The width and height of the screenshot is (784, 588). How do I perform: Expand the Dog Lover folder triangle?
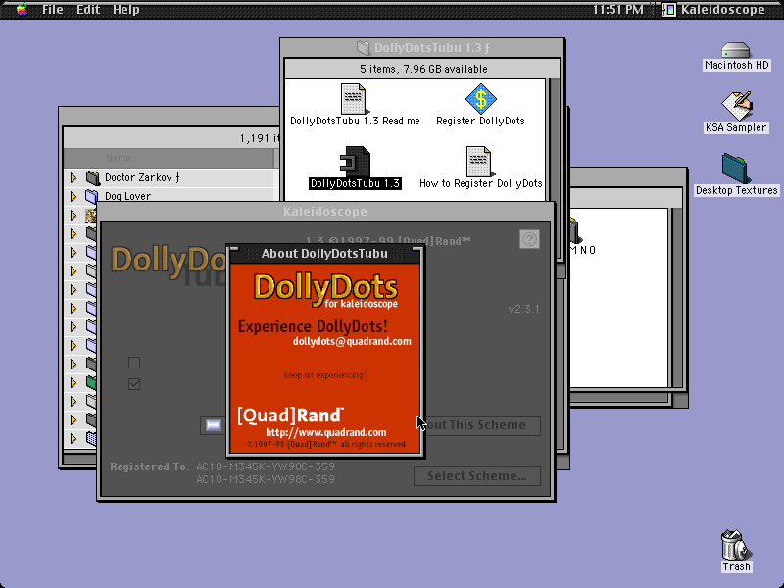click(73, 196)
